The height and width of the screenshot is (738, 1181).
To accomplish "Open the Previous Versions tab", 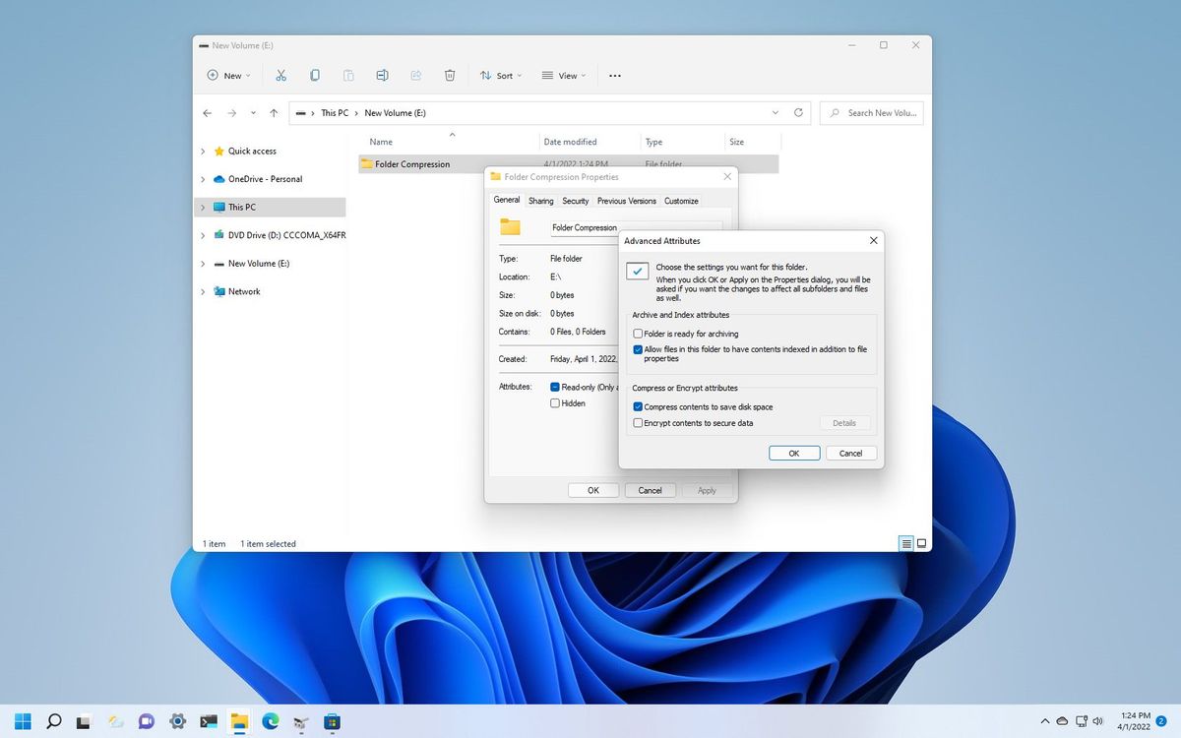I will 626,201.
